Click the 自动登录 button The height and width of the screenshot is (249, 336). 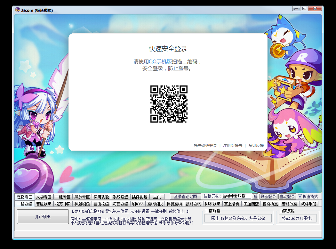(287, 197)
